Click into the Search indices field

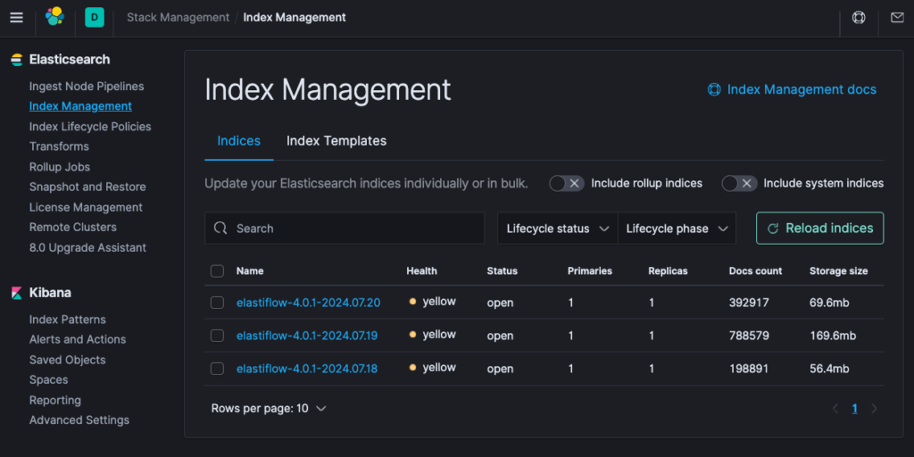[x=345, y=228]
